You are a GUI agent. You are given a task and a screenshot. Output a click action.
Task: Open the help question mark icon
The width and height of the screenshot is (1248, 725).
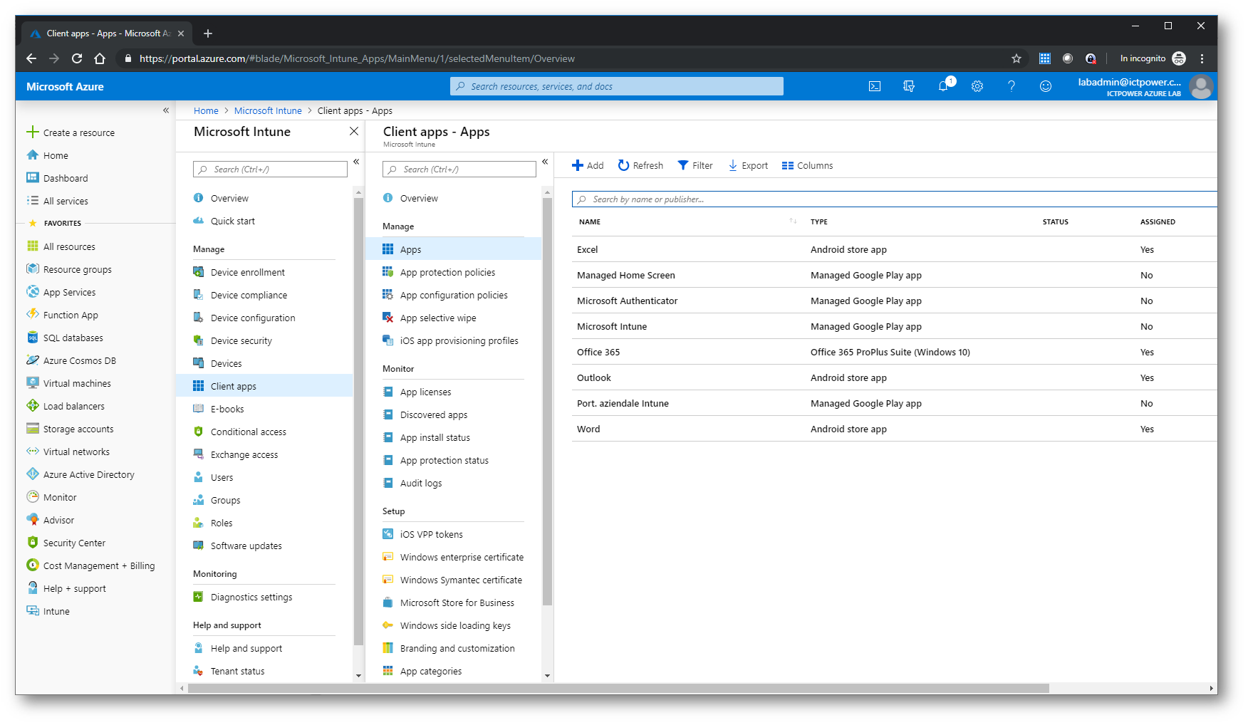[x=1012, y=86]
